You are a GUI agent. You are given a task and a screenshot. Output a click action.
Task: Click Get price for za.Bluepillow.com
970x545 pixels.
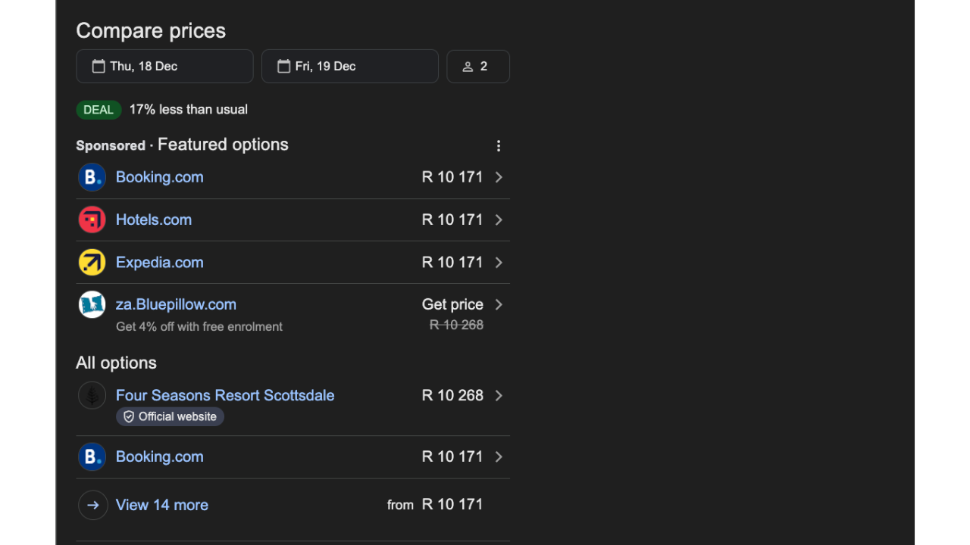point(452,304)
